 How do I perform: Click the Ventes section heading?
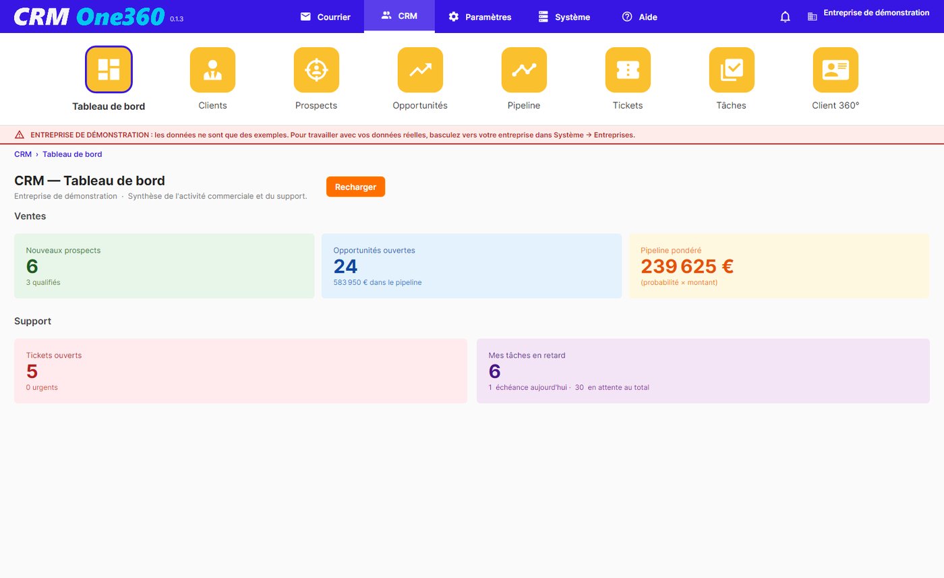[30, 216]
